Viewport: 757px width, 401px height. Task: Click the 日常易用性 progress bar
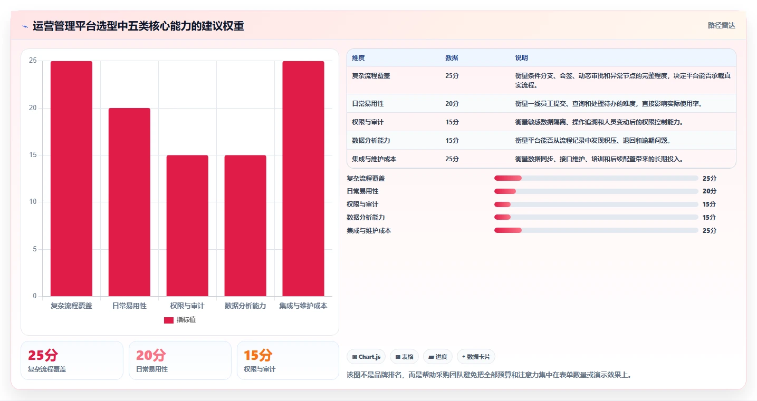(x=596, y=191)
